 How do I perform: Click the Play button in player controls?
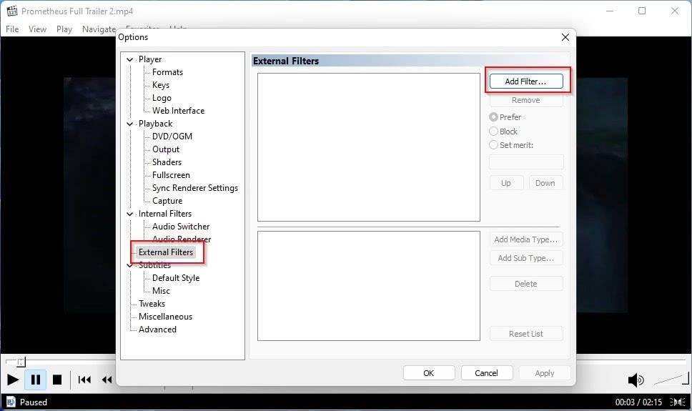tap(13, 380)
